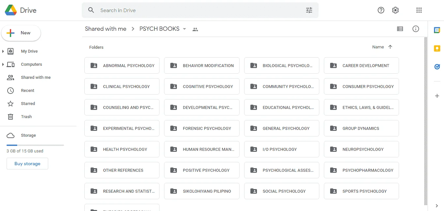Open the Settings gear icon
The width and height of the screenshot is (444, 211).
(395, 10)
